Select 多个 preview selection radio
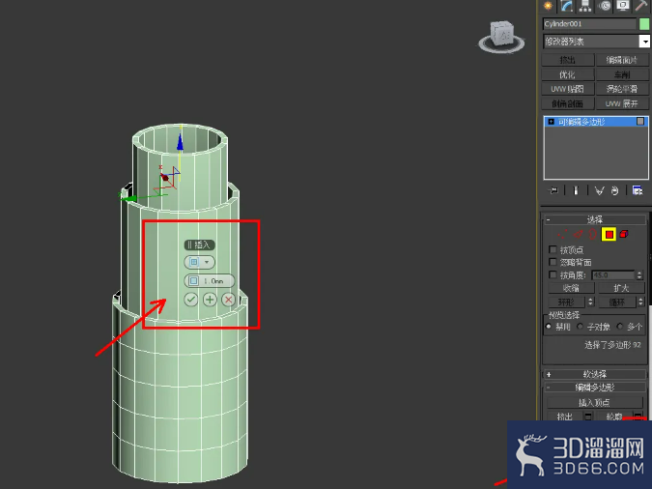652x489 pixels. pos(620,327)
